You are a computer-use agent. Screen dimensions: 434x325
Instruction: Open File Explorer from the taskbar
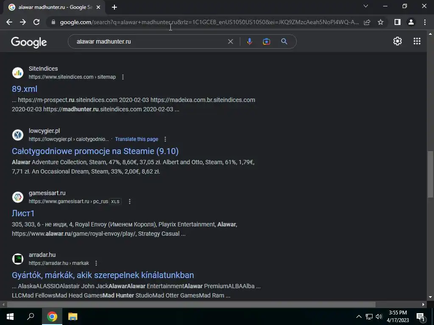(x=73, y=317)
